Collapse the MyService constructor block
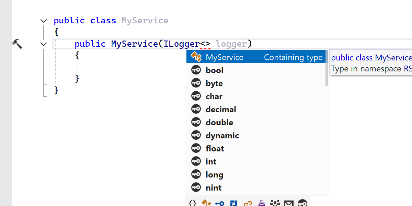 click(44, 44)
